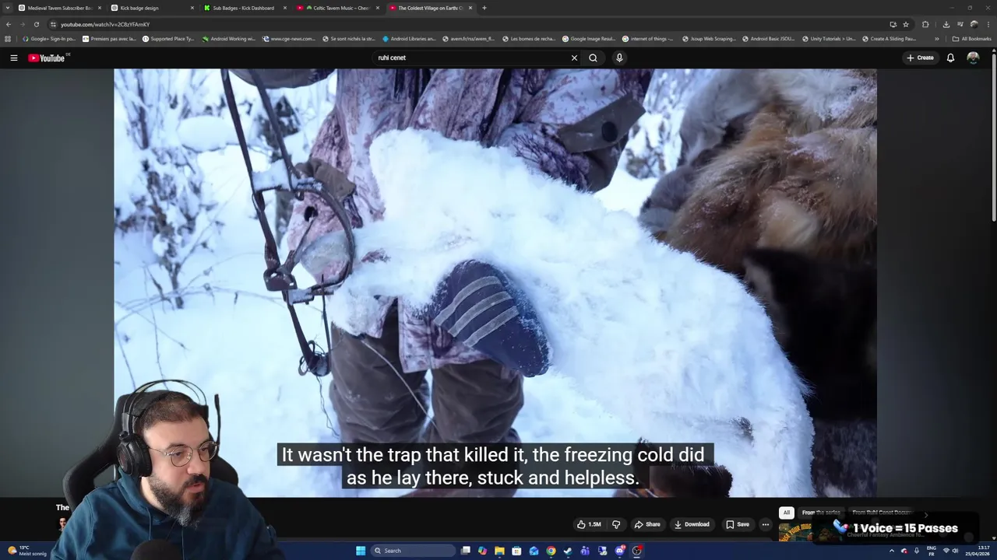Open browser downloads icon
This screenshot has height=560, width=997.
946,24
